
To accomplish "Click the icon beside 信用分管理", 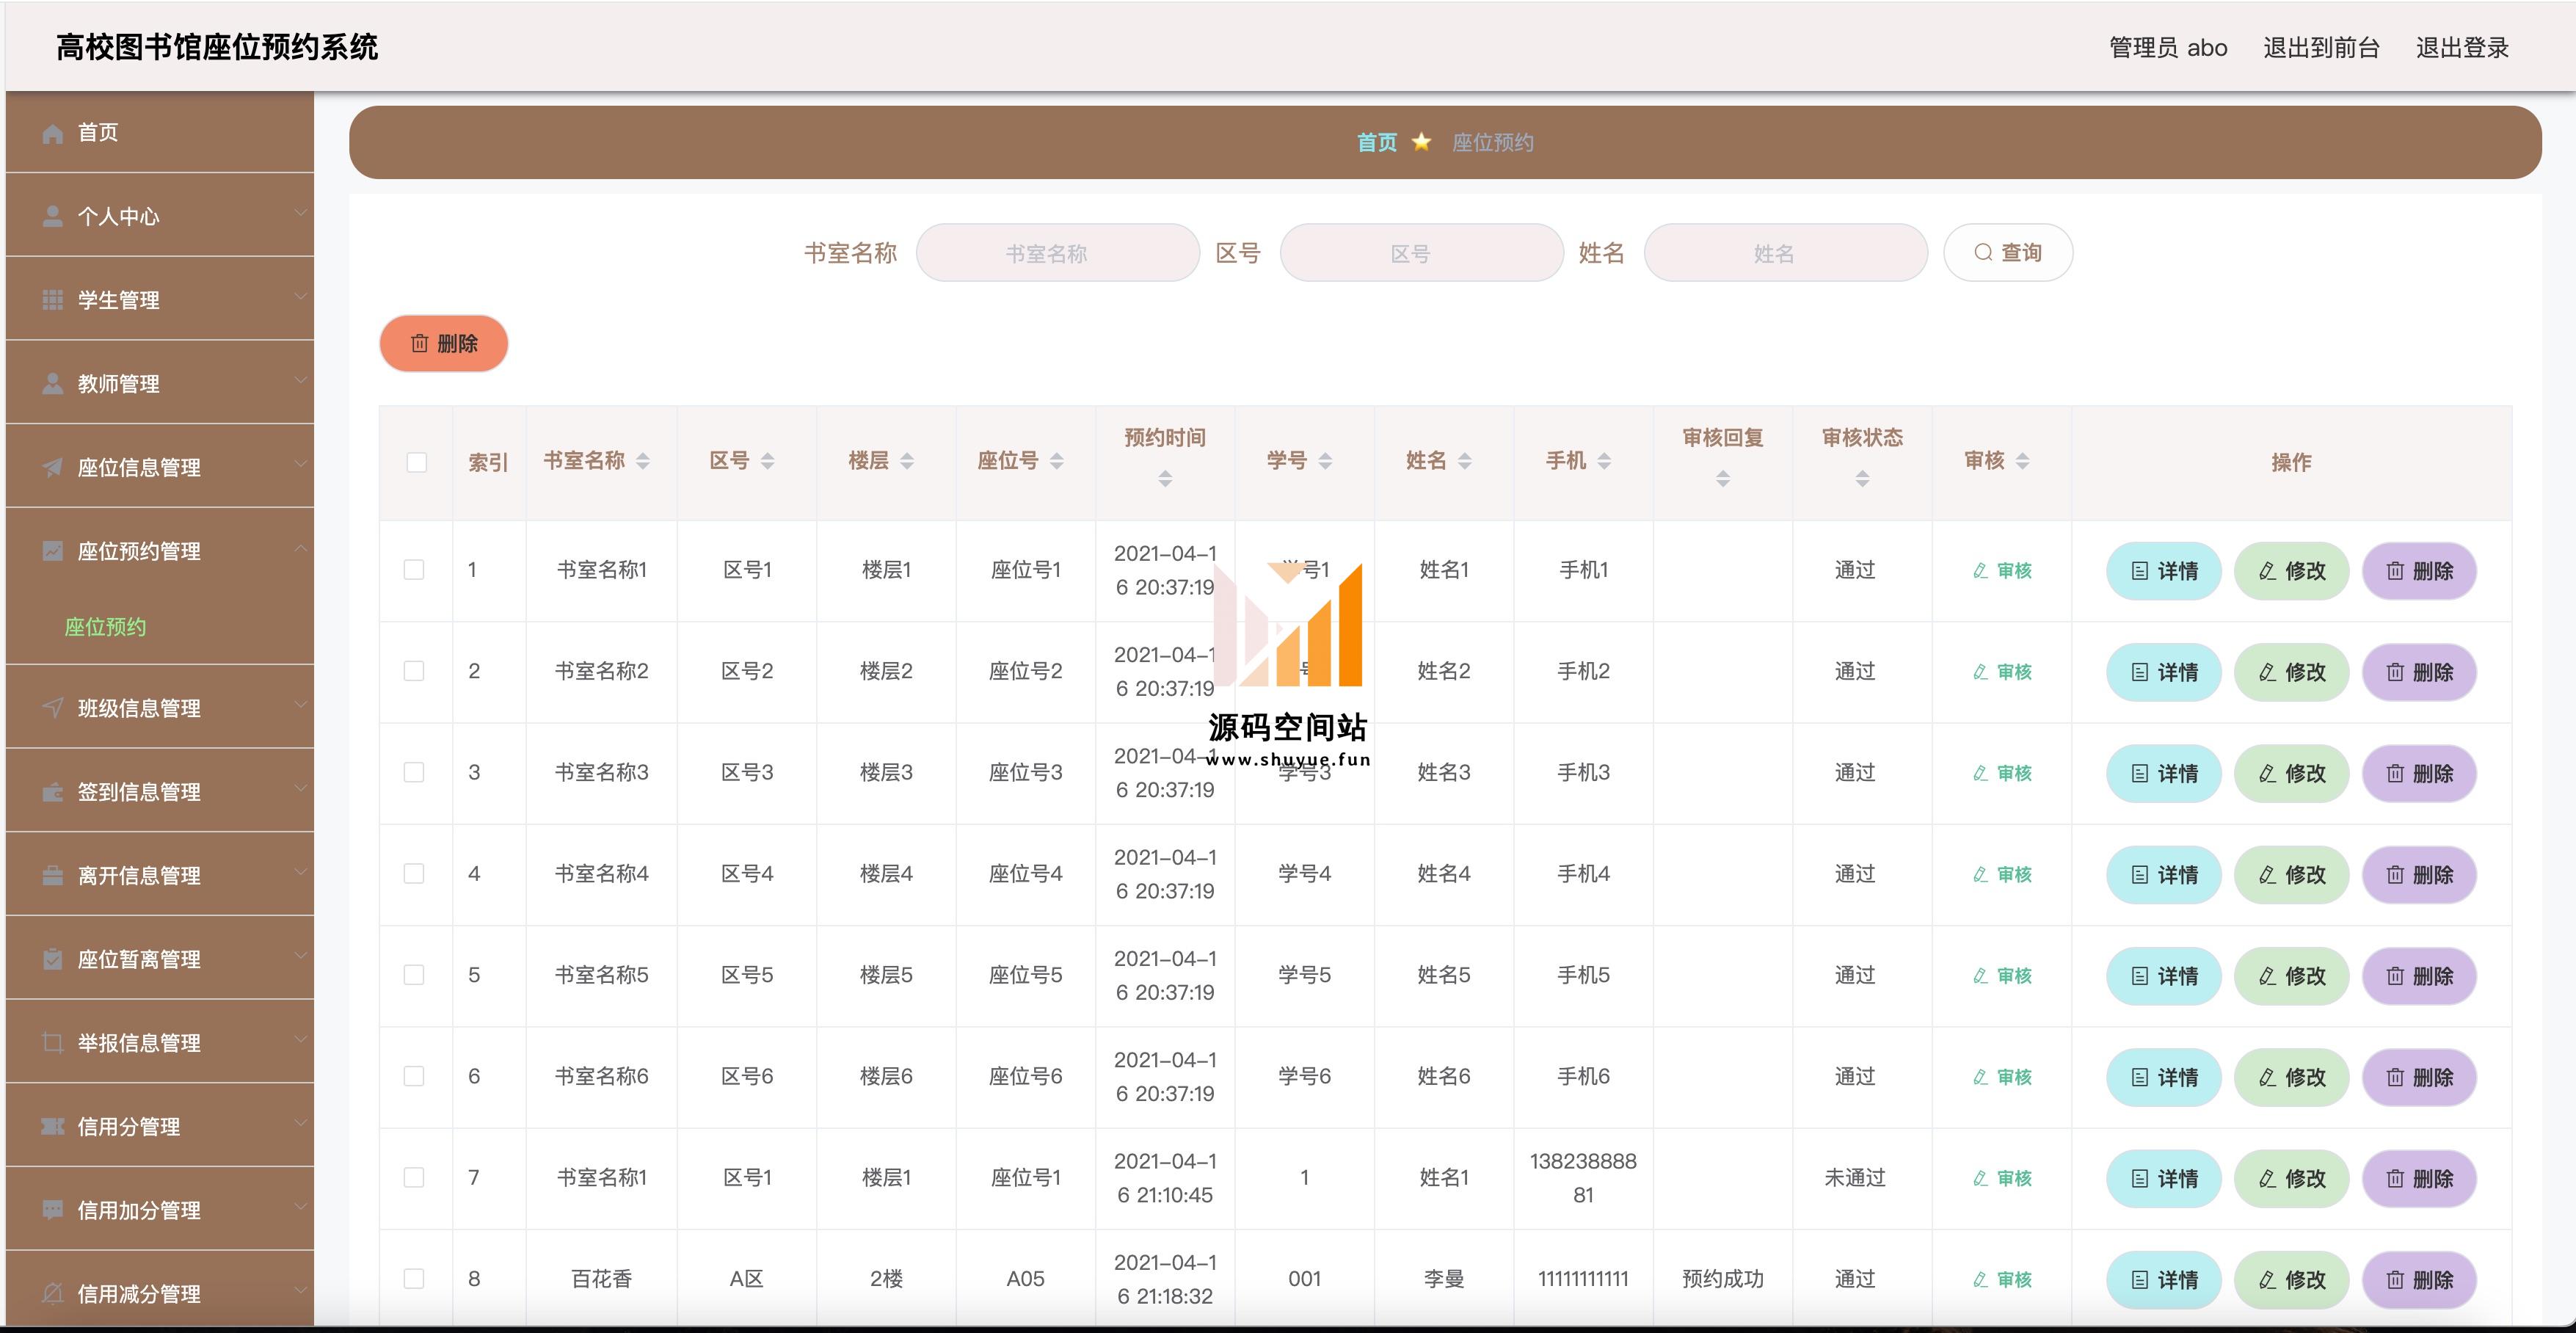I will coord(53,1127).
